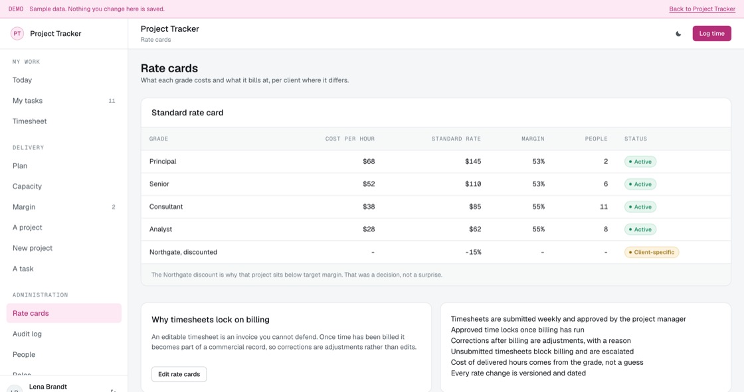Open the Plan page
The image size is (744, 392).
point(64,166)
